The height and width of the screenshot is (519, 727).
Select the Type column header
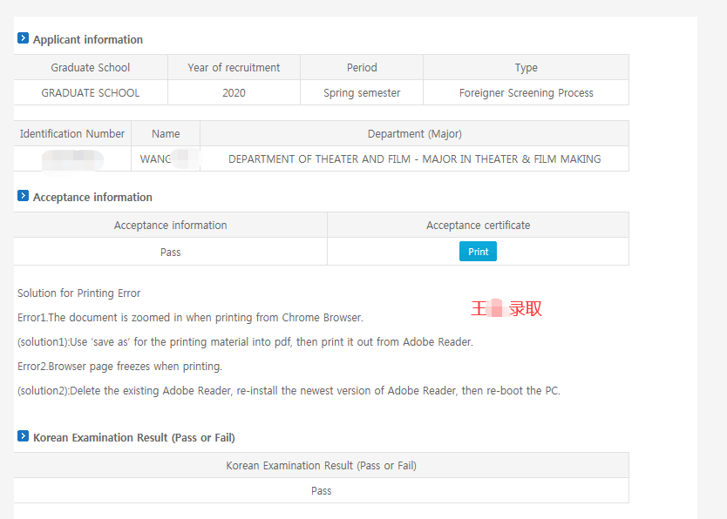(526, 67)
